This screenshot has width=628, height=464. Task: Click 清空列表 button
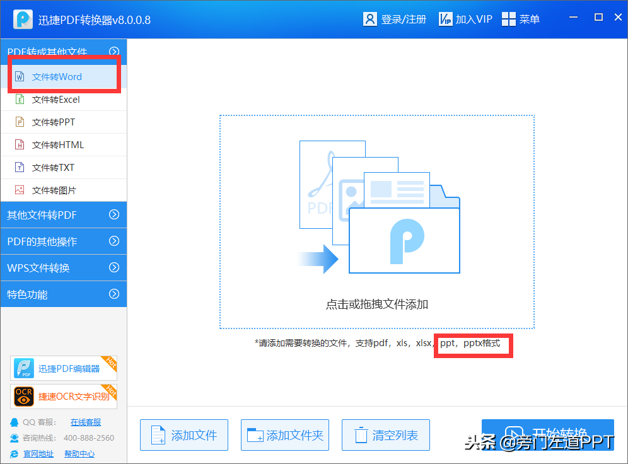point(386,435)
